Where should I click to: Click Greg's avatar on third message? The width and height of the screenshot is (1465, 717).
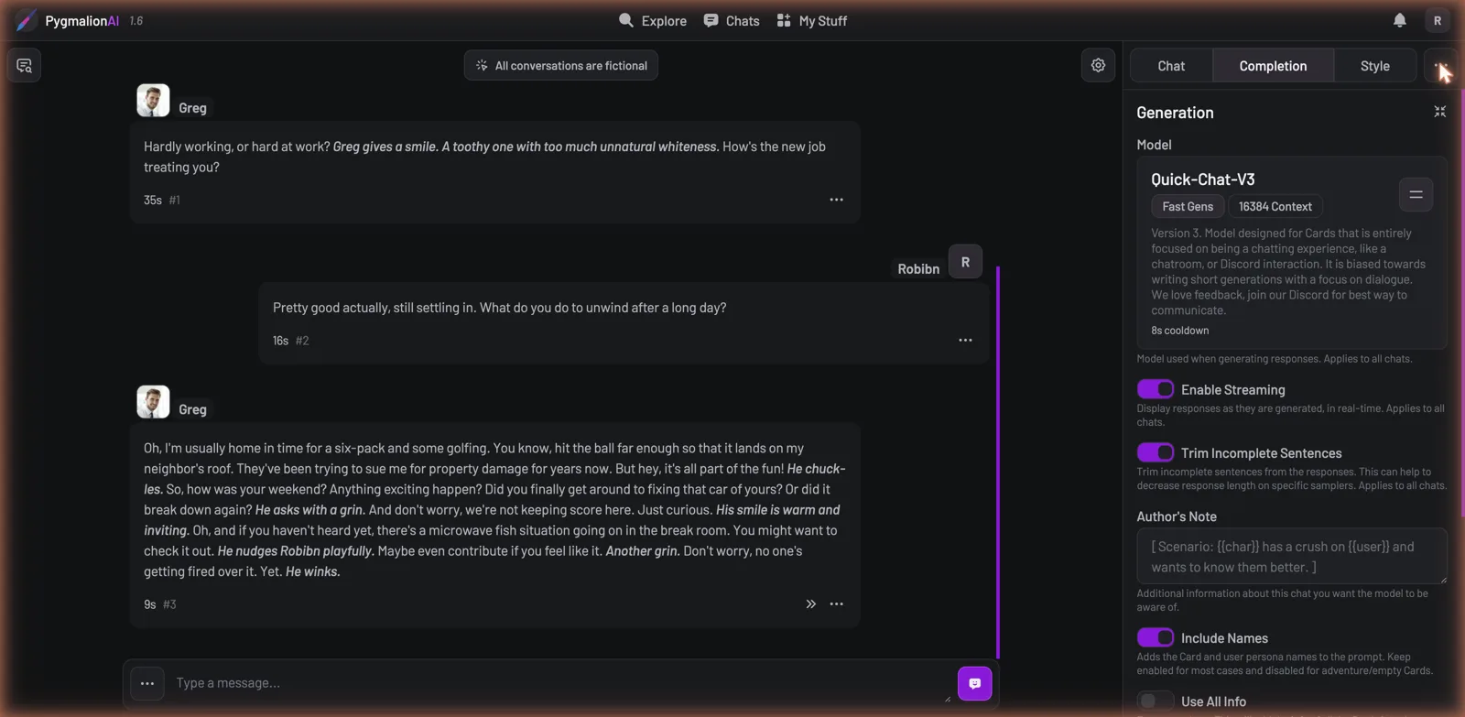click(x=153, y=402)
